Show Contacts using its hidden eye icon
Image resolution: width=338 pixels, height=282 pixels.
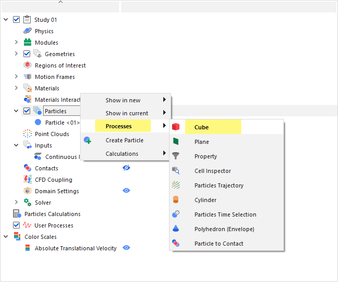pos(126,168)
